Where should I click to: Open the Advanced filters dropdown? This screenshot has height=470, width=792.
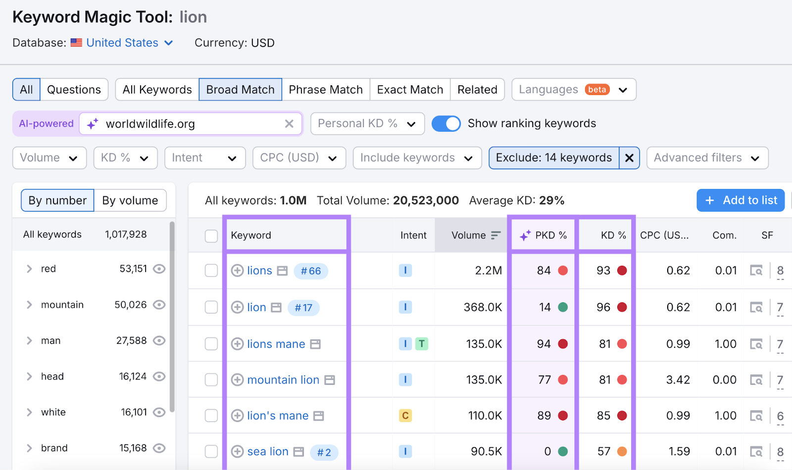707,158
